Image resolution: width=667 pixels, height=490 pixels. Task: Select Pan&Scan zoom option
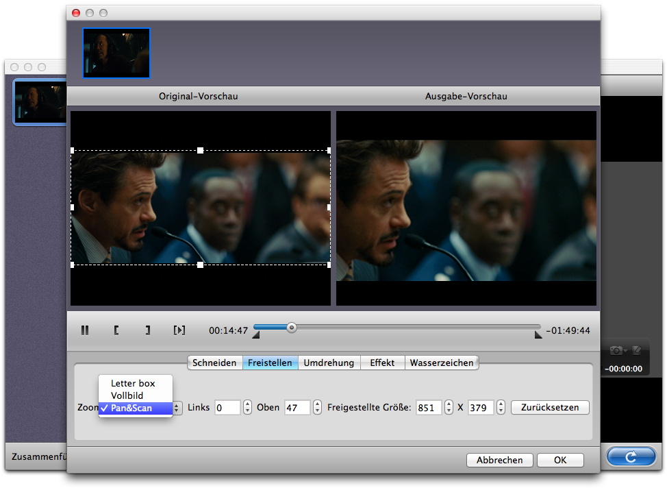tap(131, 408)
